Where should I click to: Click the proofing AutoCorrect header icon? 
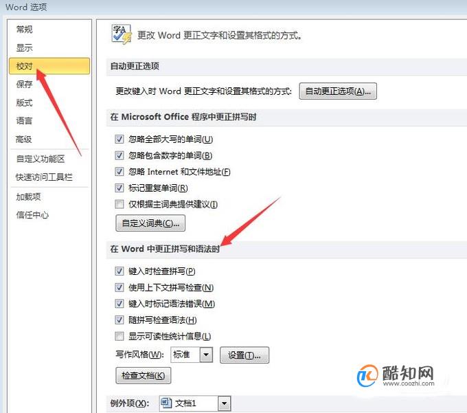click(x=122, y=34)
